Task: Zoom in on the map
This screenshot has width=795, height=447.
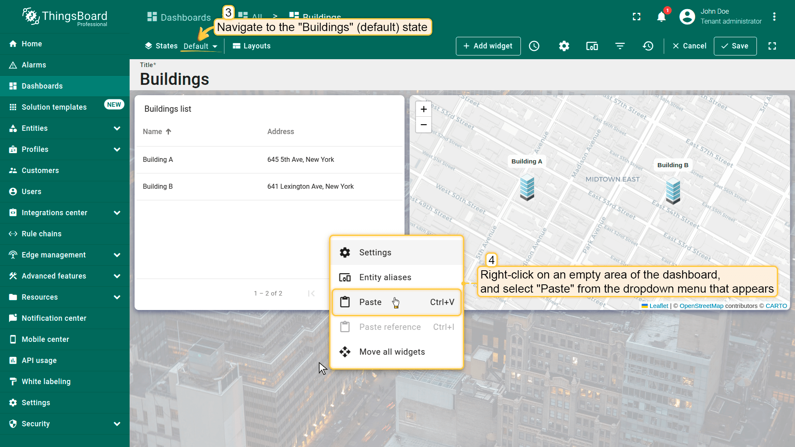Action: [x=424, y=109]
